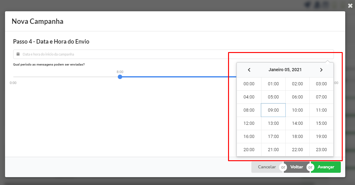Select the 09:00 time slot

[273, 110]
